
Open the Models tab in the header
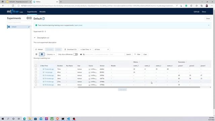(x=43, y=12)
